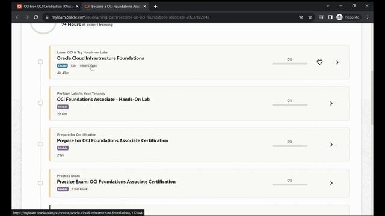
Task: Click the browser forward arrow
Action: [x=26, y=17]
